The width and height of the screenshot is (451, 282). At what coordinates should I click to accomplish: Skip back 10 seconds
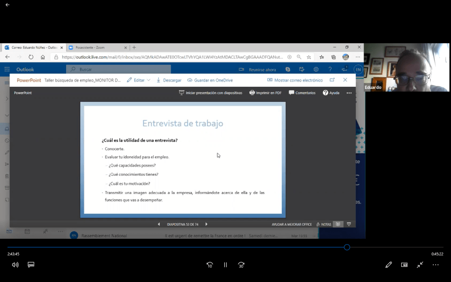[x=210, y=265]
